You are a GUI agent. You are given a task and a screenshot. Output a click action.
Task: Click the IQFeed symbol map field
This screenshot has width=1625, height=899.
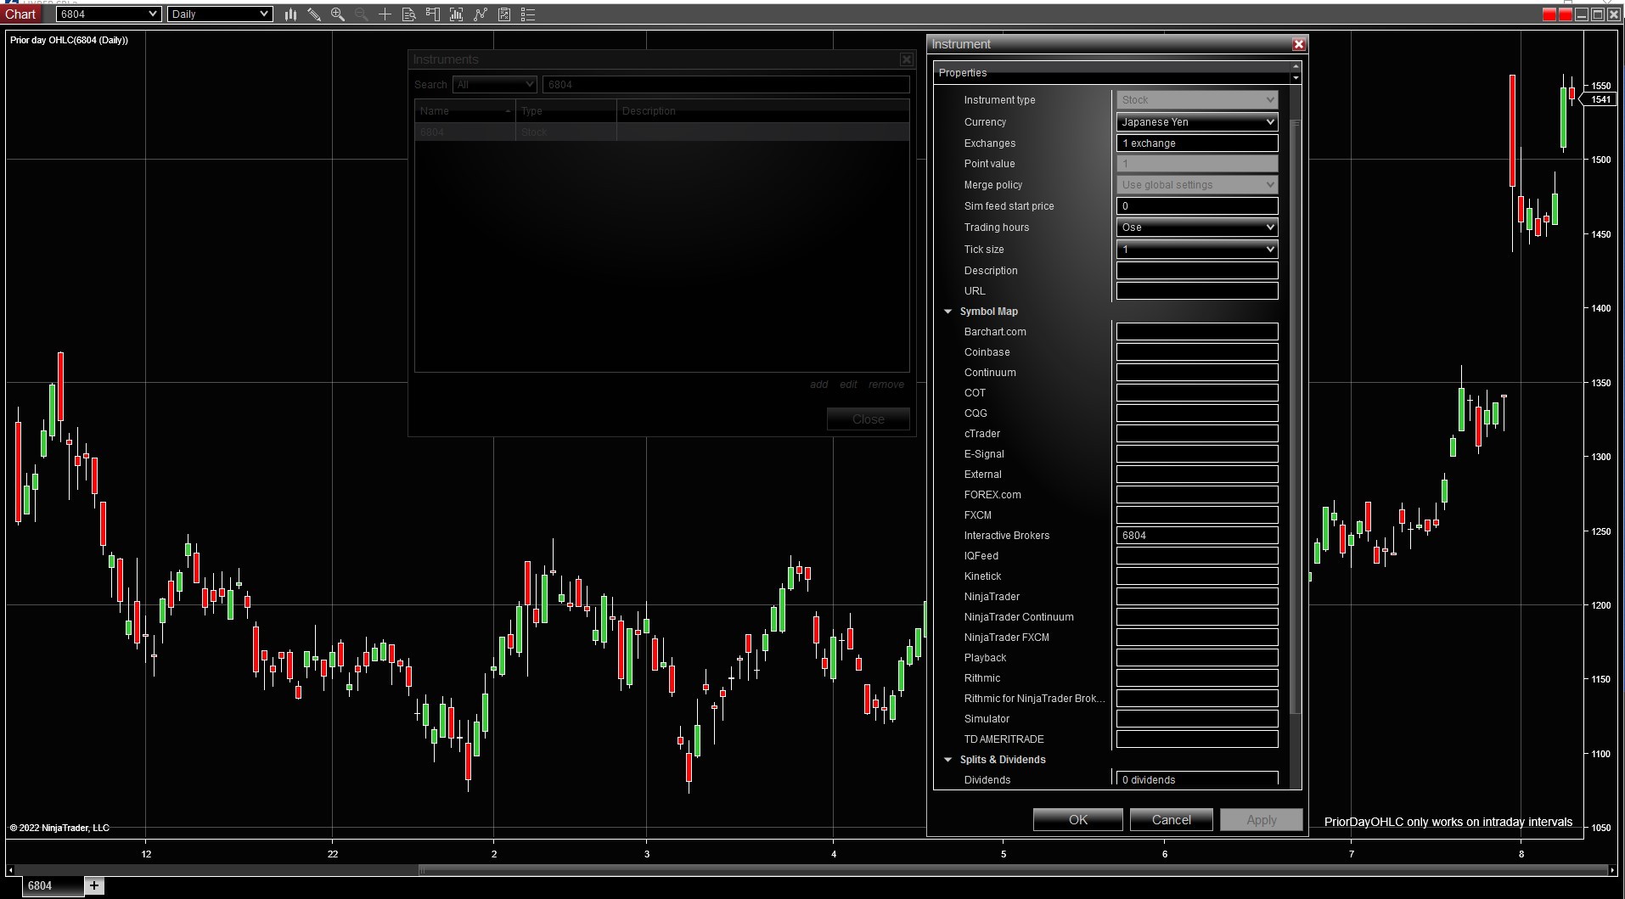point(1197,556)
